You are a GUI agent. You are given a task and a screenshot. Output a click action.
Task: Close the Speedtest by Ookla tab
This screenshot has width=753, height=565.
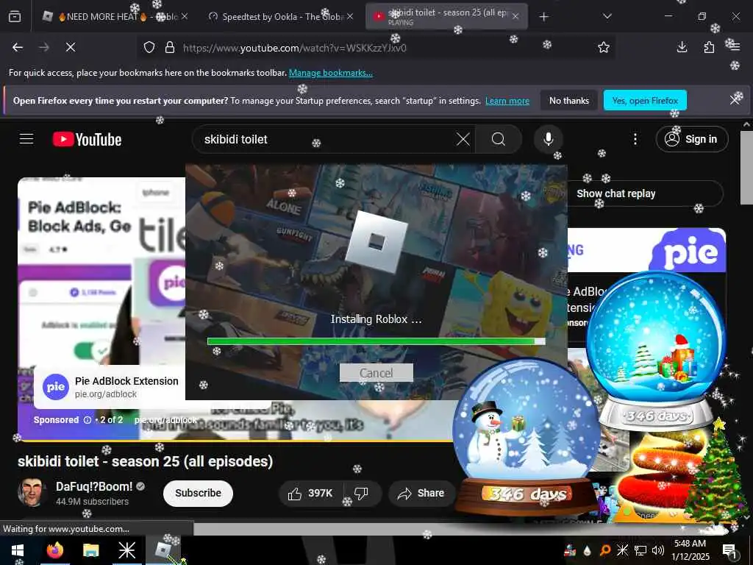350,17
